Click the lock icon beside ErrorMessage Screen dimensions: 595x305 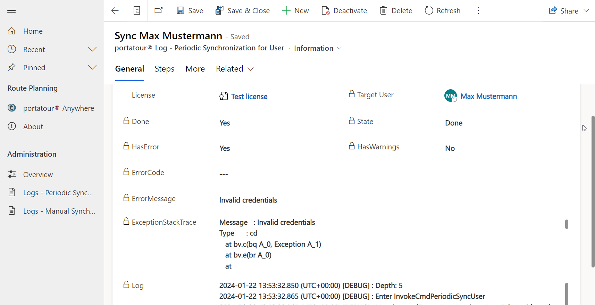click(126, 198)
